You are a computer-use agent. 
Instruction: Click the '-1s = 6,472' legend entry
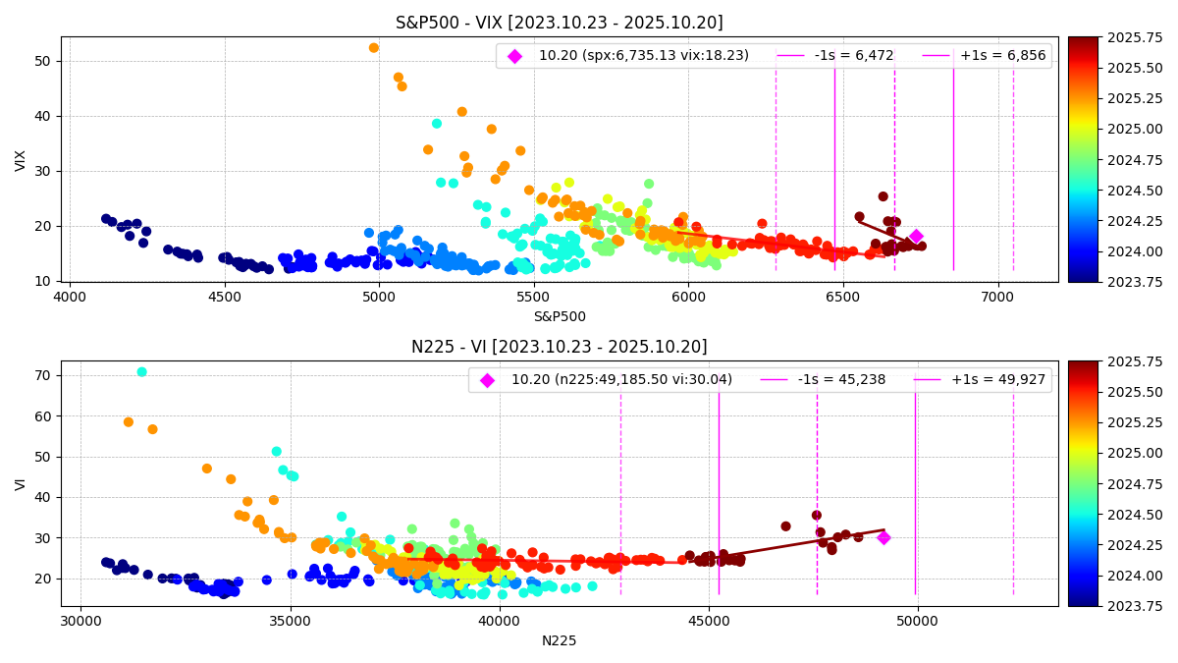click(x=834, y=56)
